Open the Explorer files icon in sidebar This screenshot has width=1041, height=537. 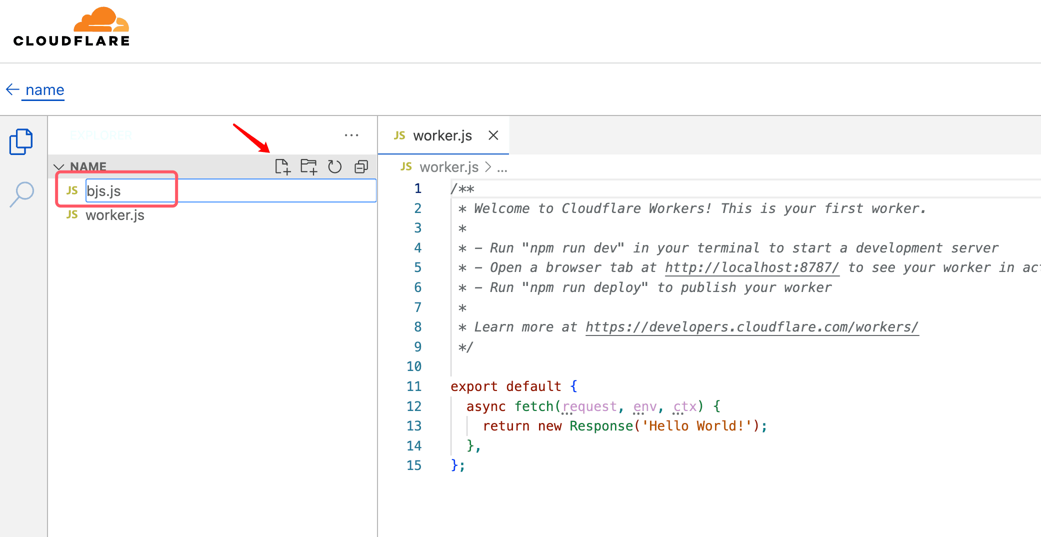pyautogui.click(x=21, y=142)
